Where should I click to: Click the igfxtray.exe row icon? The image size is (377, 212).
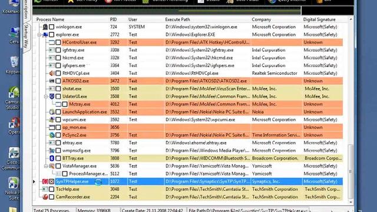(52, 50)
